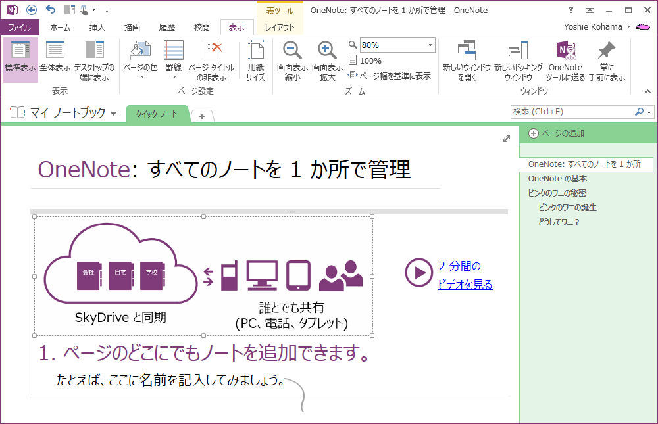Expand page to full view arrow icon
Viewport: 658px width, 424px height.
pos(507,139)
